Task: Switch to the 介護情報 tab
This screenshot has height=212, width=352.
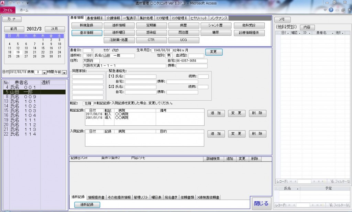Action: point(113,18)
